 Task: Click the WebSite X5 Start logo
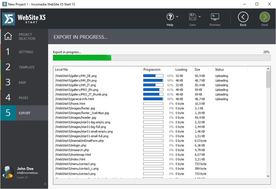click(24, 19)
